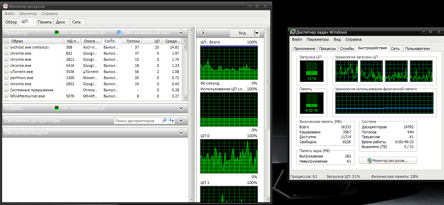
Task: Expand the Службы section
Action: [181, 108]
